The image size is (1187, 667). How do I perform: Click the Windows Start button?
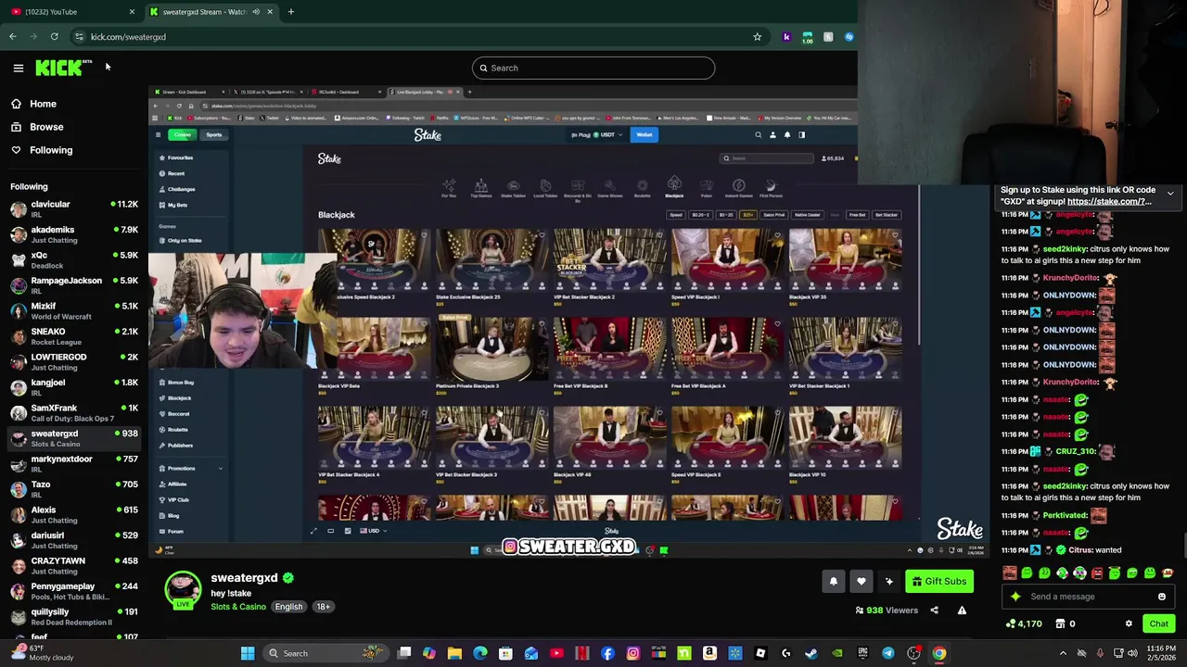coord(248,653)
